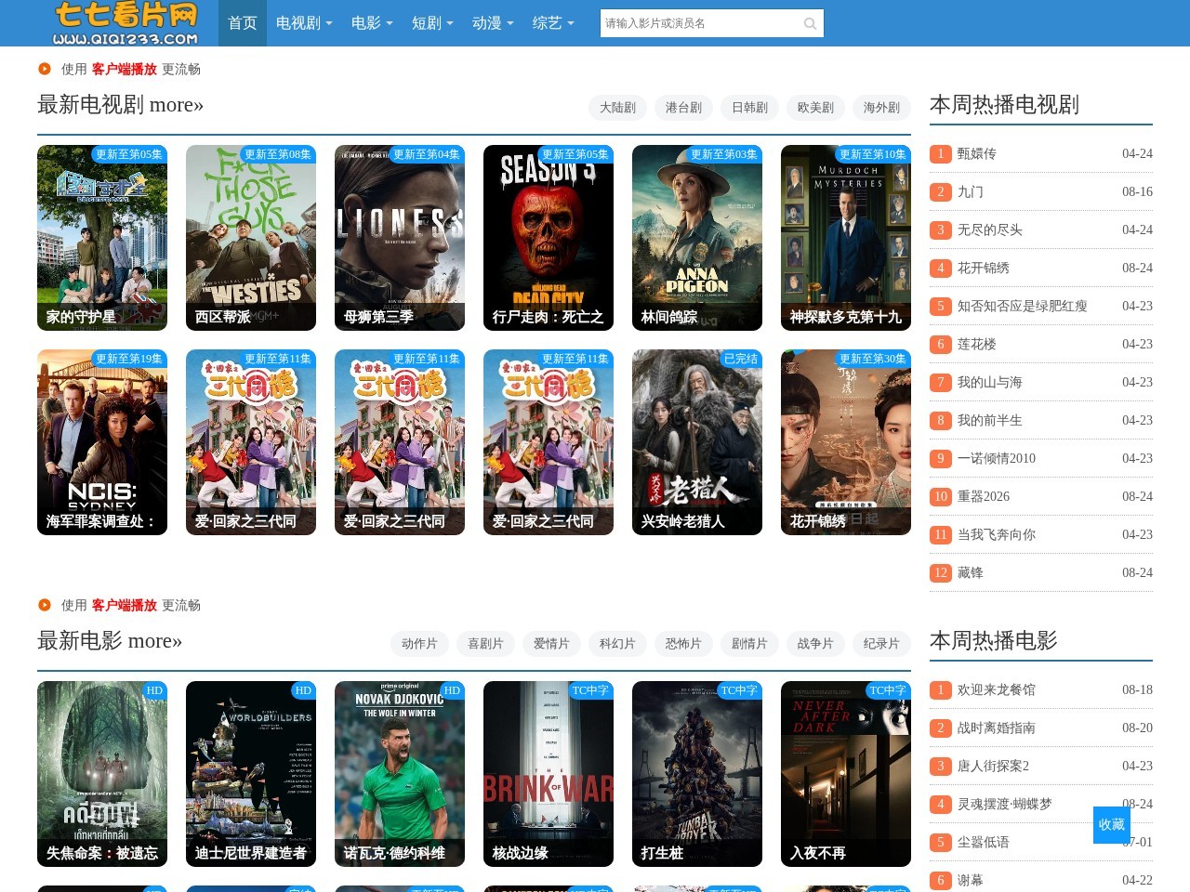Filter movies by 爱情片
Image resolution: width=1190 pixels, height=892 pixels.
point(552,644)
